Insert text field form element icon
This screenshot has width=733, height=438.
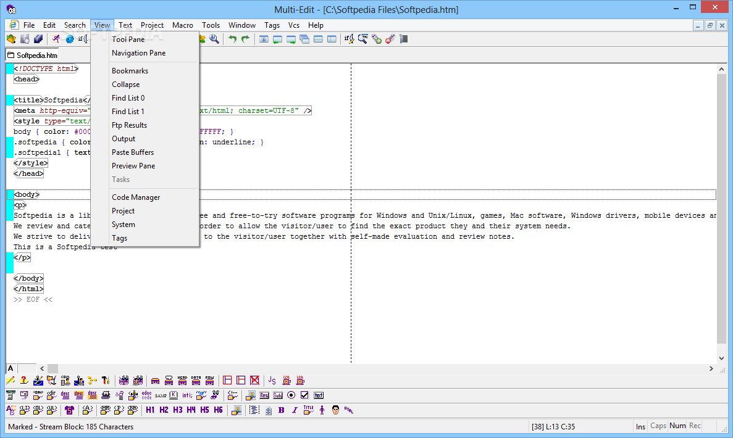pos(319,395)
